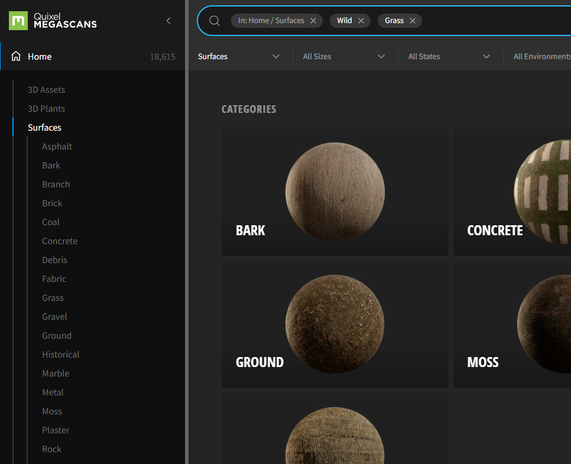Viewport: 571px width, 464px height.
Task: Open the BARK category card
Action: tap(335, 192)
